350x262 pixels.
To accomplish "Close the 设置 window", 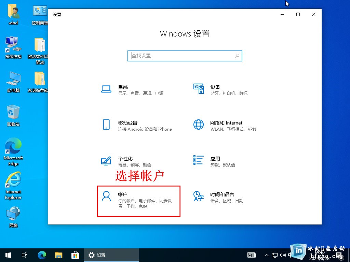I will coord(314,14).
